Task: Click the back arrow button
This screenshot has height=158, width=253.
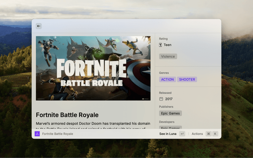Action: pos(39,26)
